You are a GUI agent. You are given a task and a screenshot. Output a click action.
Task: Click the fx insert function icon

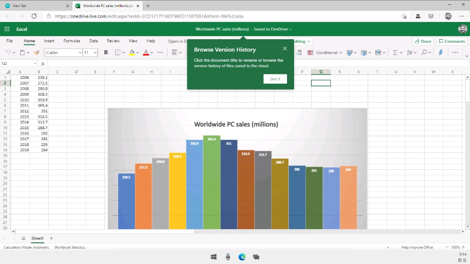43,63
